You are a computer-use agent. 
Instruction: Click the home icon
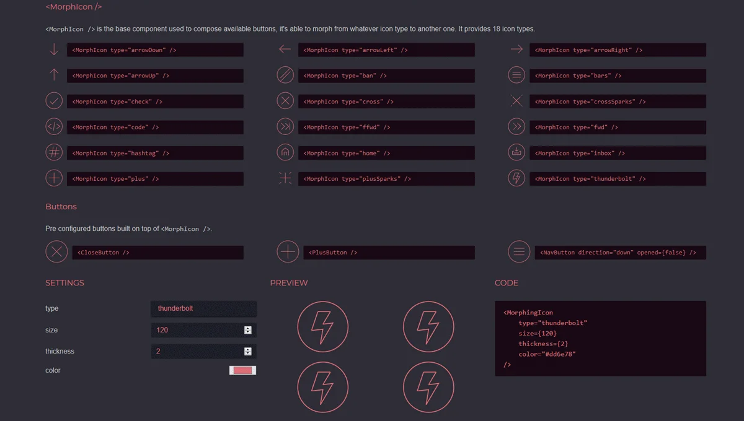(285, 152)
